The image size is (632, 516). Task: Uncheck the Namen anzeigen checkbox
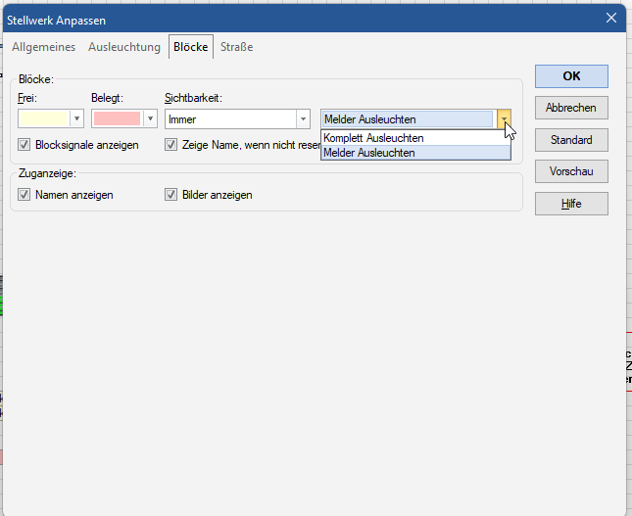pyautogui.click(x=24, y=195)
